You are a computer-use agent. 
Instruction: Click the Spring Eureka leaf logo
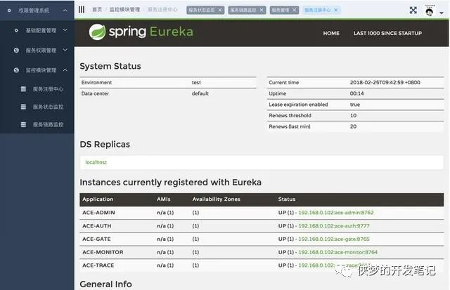point(97,32)
